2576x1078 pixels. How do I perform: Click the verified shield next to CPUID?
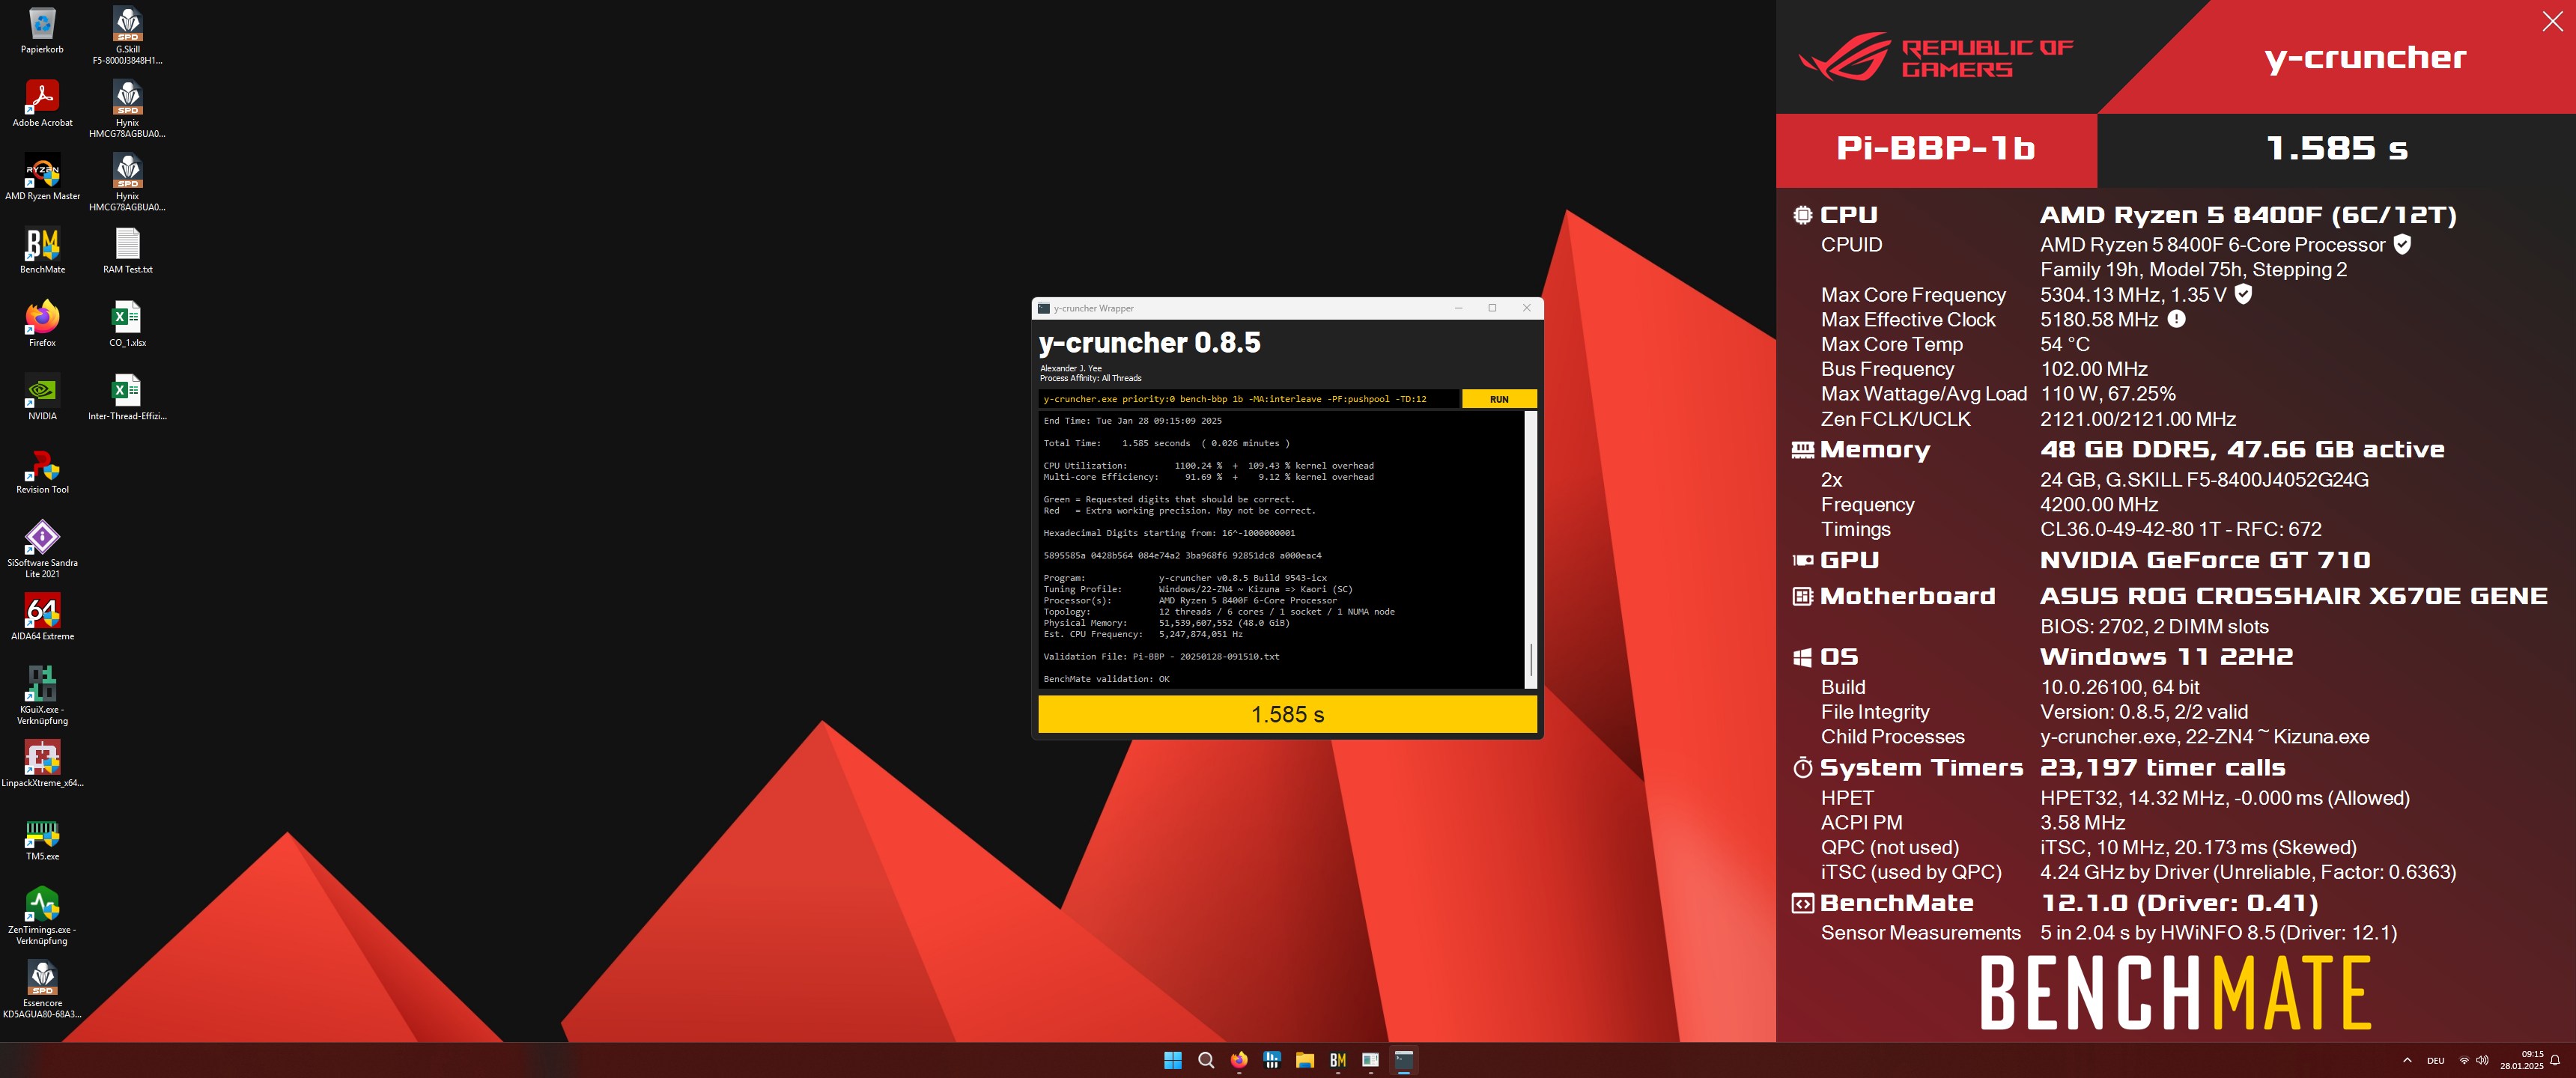point(2402,244)
